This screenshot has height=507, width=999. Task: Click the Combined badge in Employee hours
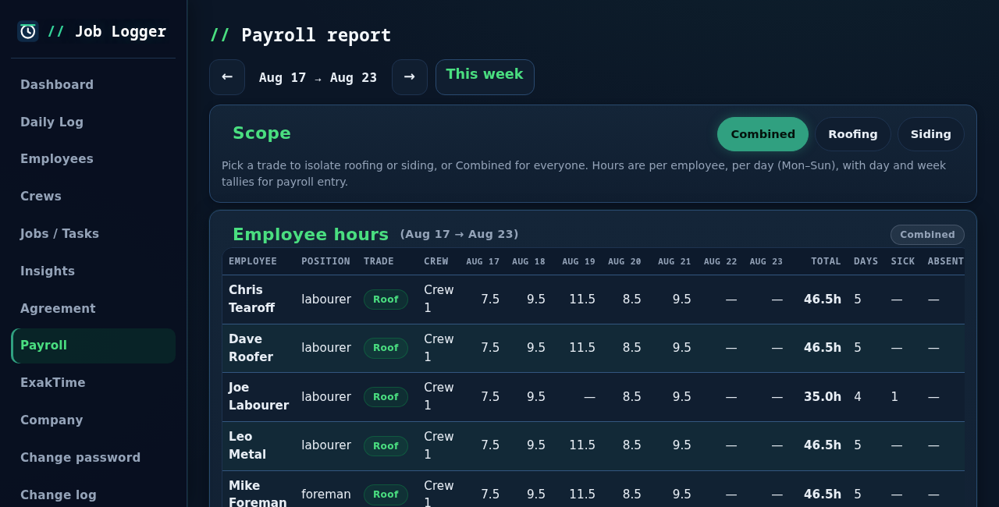(x=927, y=235)
